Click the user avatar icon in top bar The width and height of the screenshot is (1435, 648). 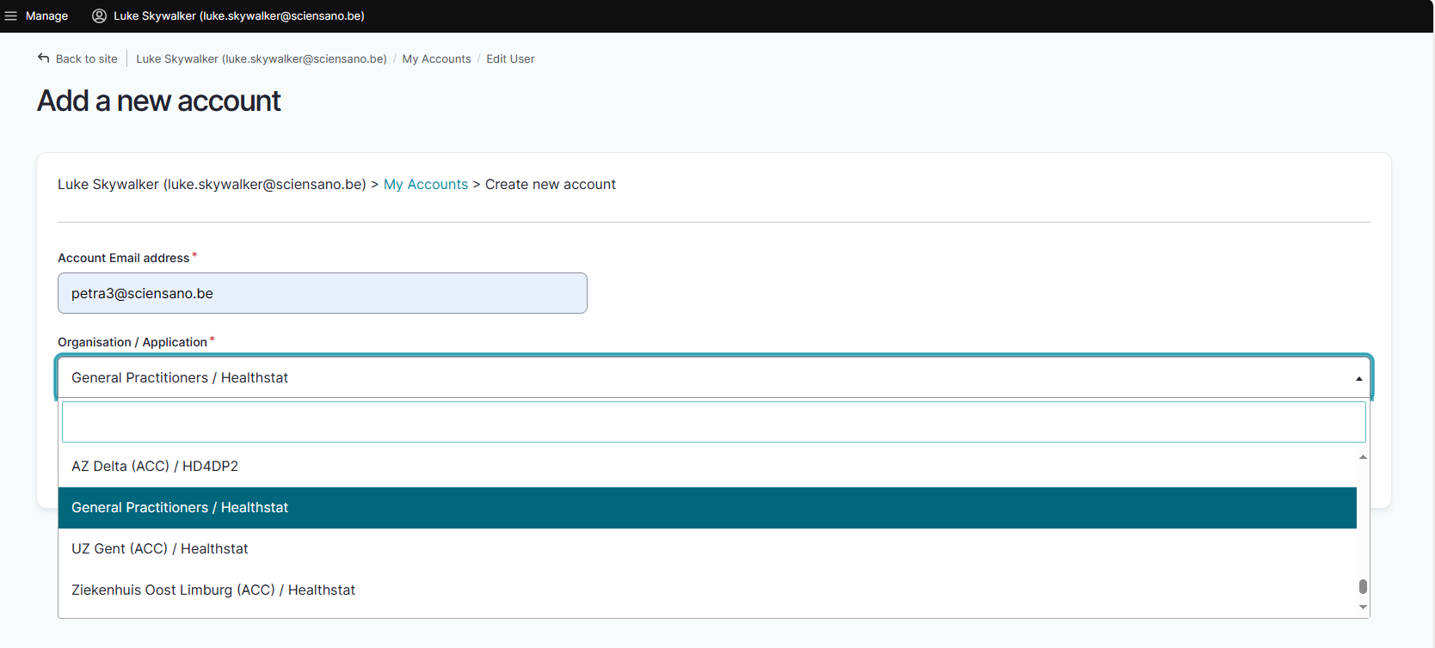click(100, 16)
